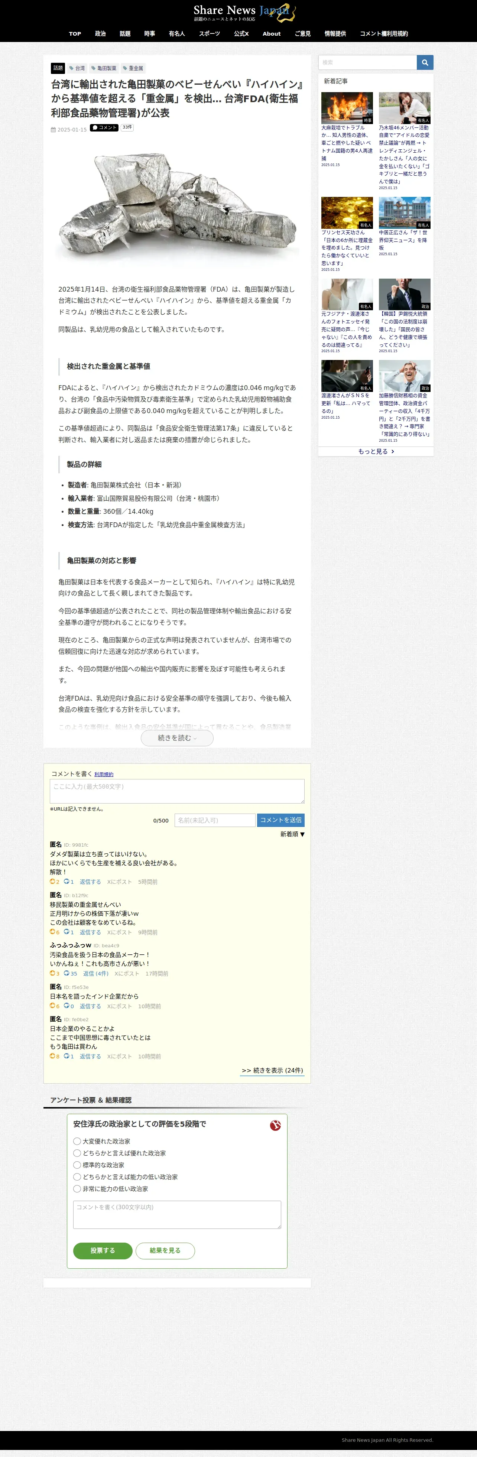Dislike the comment by ID fe0be2
Viewport: 477px width, 1457px height.
tap(66, 1055)
